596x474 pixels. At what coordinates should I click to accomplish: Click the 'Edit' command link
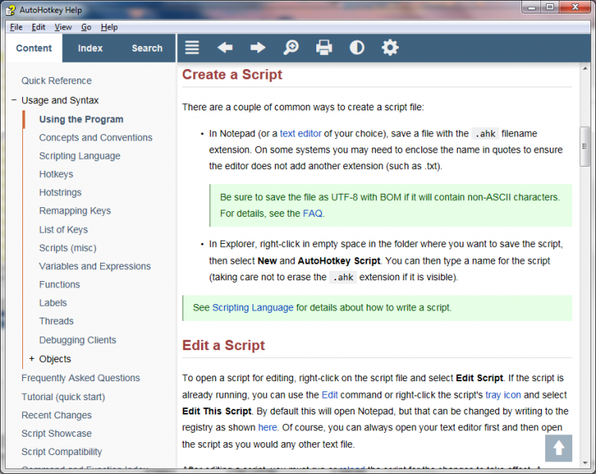pyautogui.click(x=330, y=395)
